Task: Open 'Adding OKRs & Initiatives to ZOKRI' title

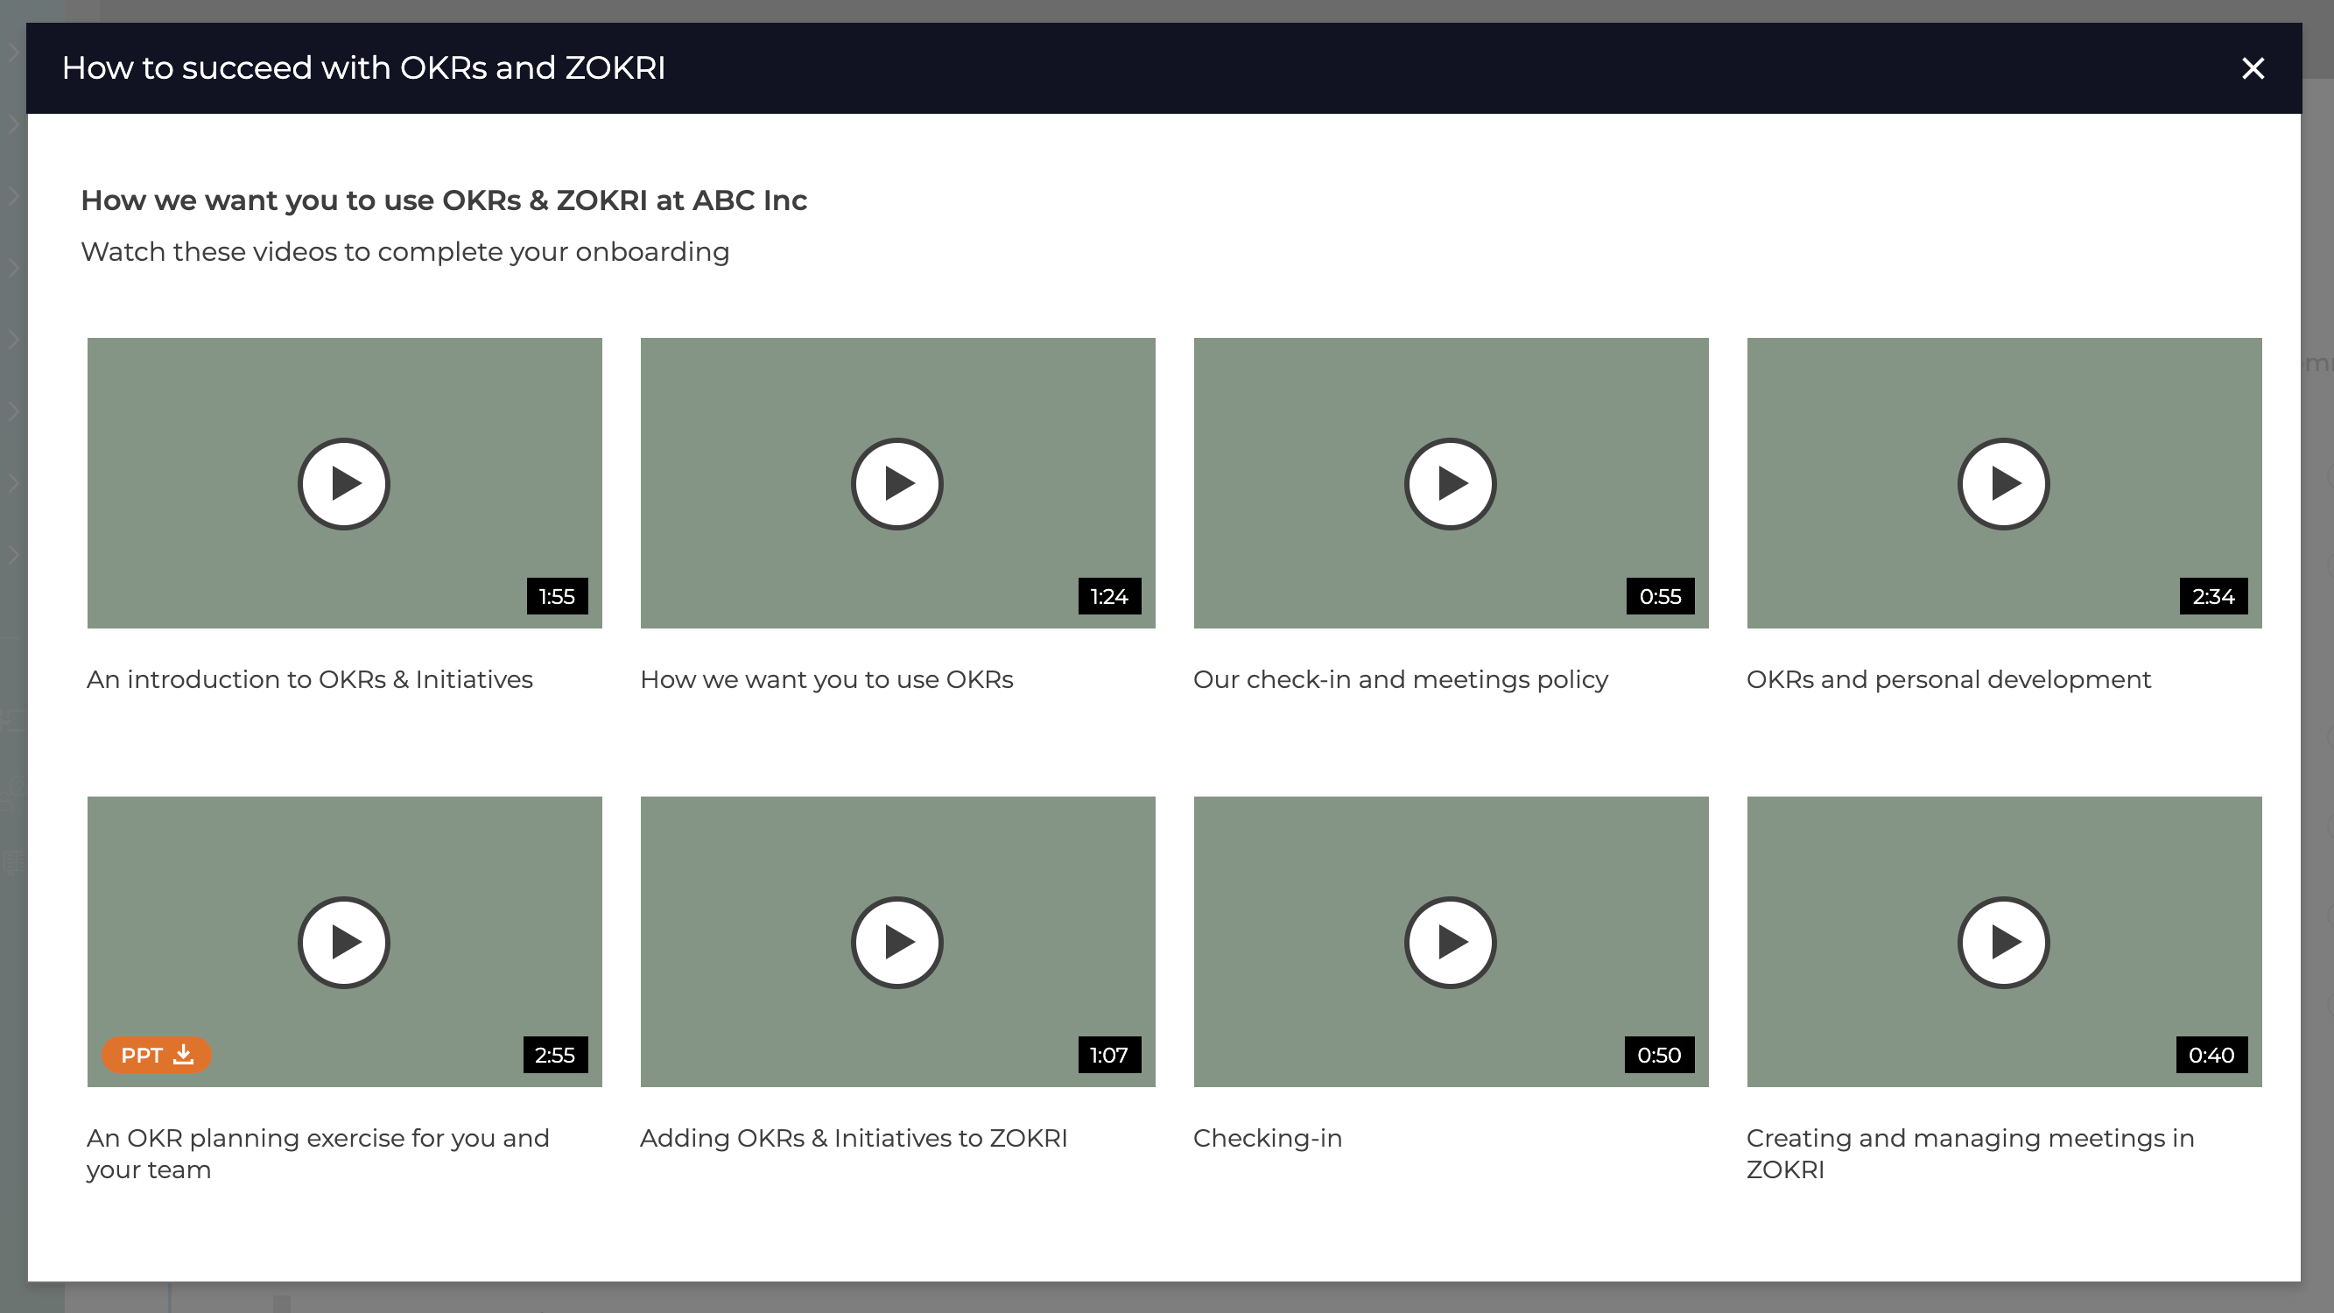Action: click(854, 1138)
